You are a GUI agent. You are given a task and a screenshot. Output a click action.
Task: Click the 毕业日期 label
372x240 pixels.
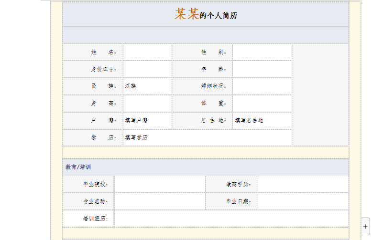tap(239, 201)
